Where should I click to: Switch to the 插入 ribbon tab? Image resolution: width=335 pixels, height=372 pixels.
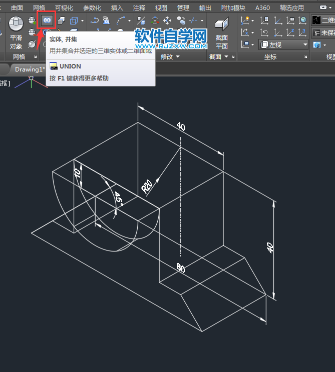(117, 8)
